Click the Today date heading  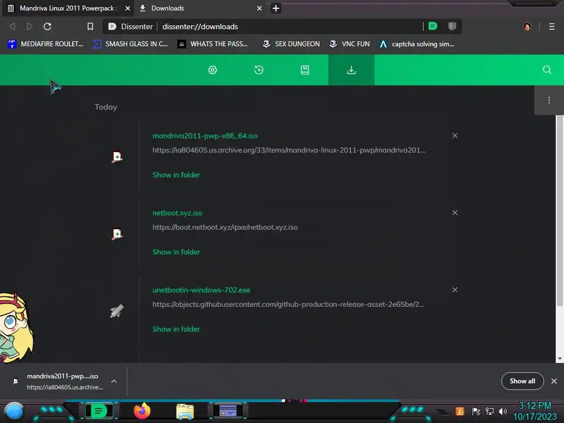pyautogui.click(x=106, y=107)
